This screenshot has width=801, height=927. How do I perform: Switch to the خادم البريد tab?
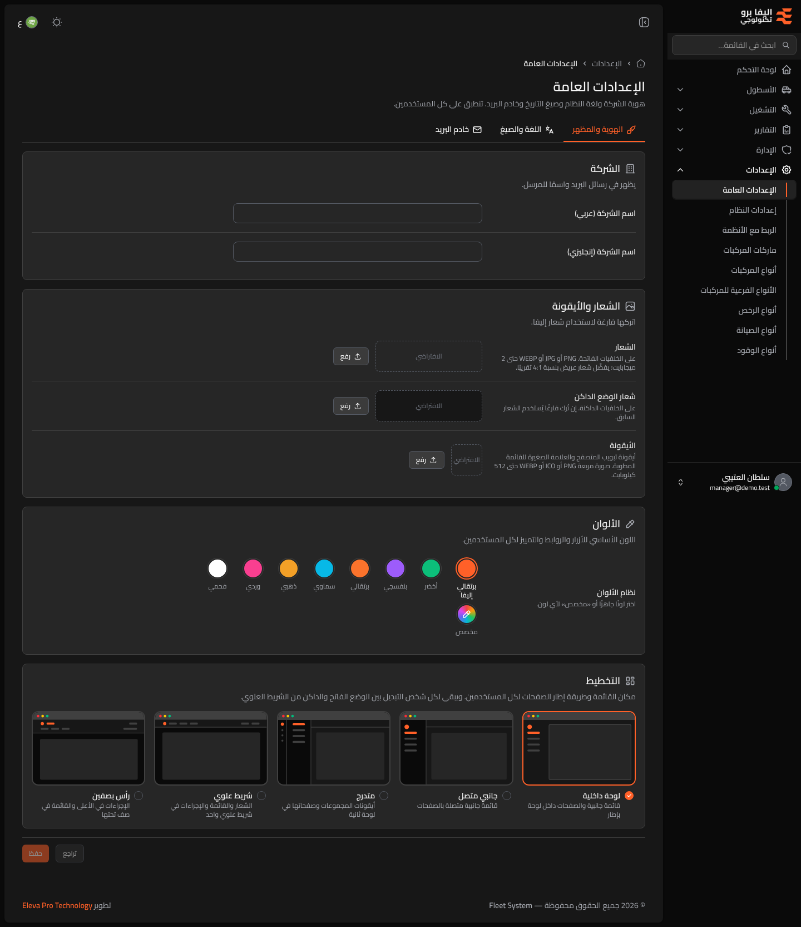point(458,130)
